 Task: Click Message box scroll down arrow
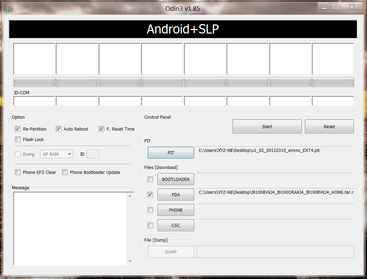(x=130, y=261)
